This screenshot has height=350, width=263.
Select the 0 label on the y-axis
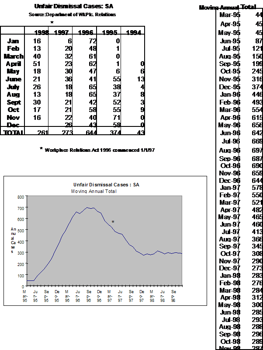pos(22,286)
